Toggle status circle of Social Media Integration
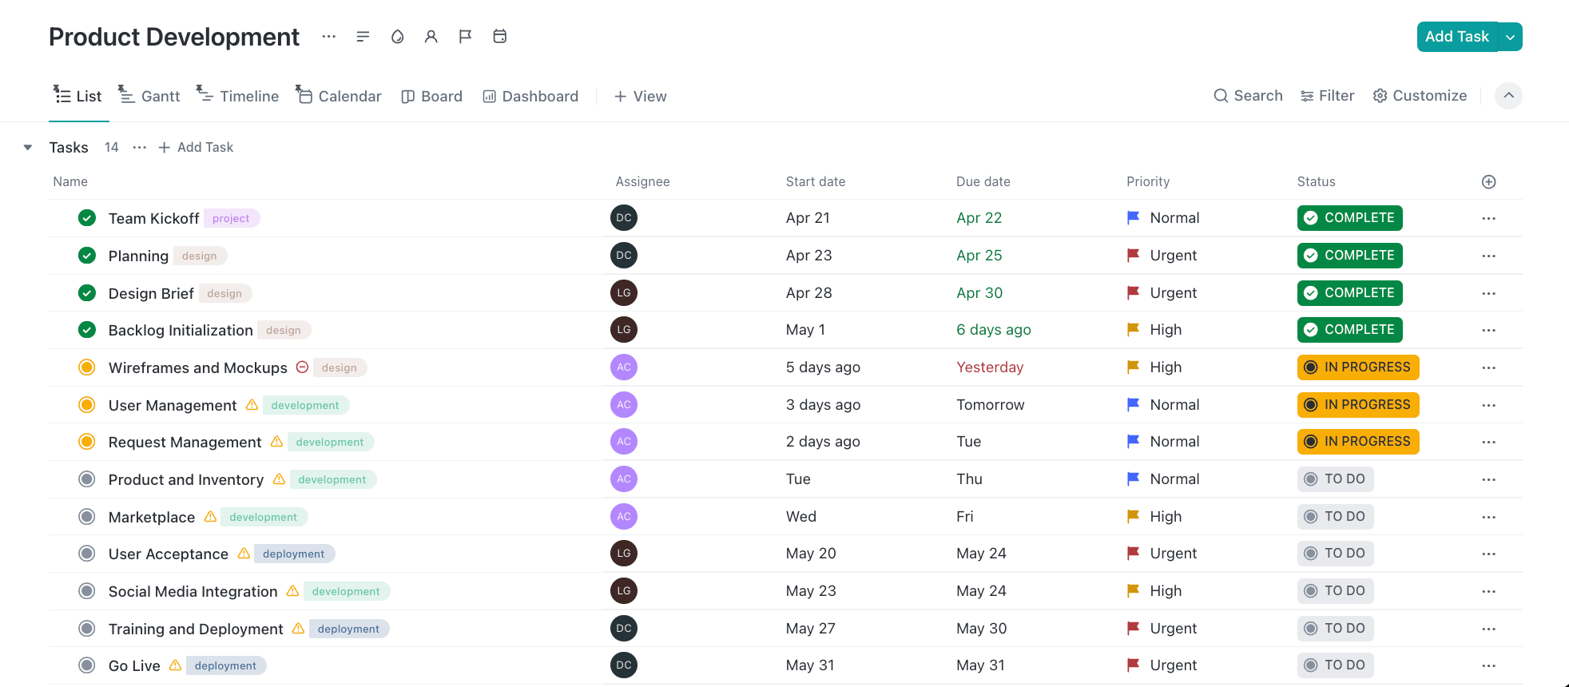1569x687 pixels. [87, 591]
